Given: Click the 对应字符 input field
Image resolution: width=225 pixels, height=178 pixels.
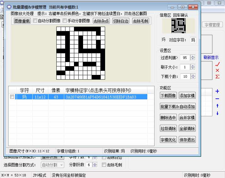Looking at the screenshot, I should click(193, 40).
